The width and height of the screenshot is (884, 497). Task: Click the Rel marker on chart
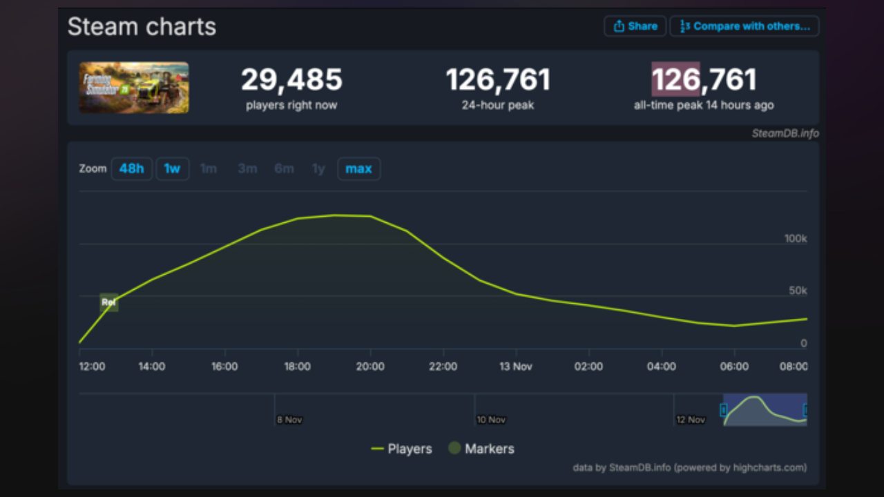point(109,302)
